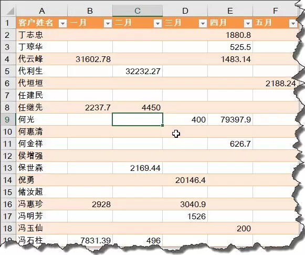Click cell showing 79397.9

click(x=230, y=119)
